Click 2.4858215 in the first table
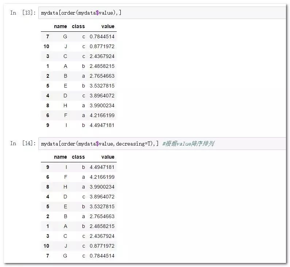The width and height of the screenshot is (290, 267). pyautogui.click(x=102, y=66)
